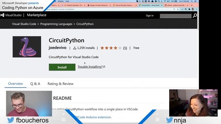
Task: Click the CircuitPython snake logo image
Action: click(27, 47)
